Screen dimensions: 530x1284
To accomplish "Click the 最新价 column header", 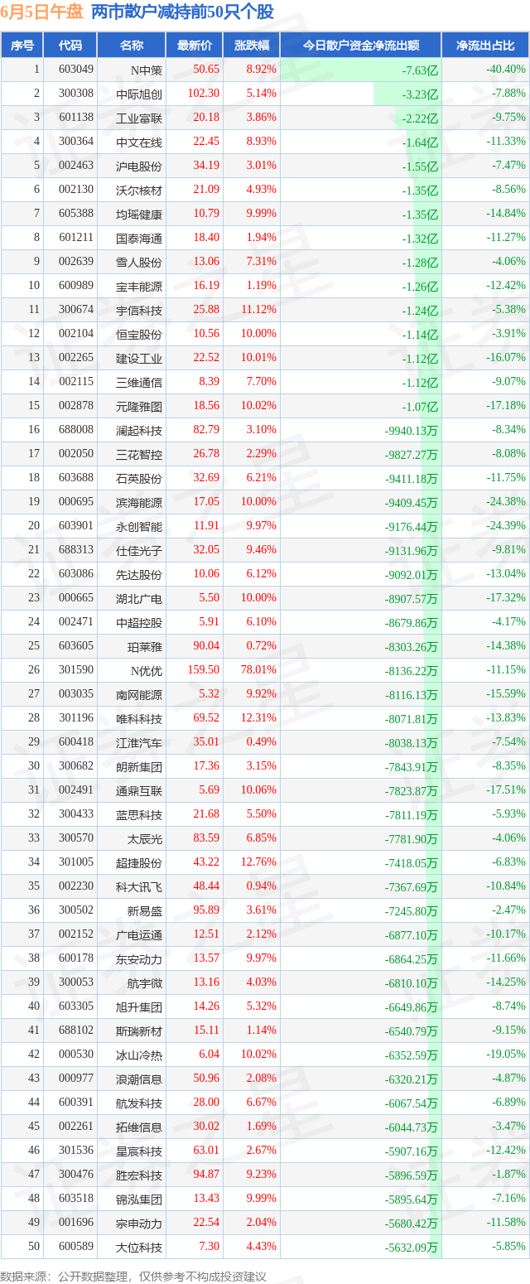I will click(195, 46).
